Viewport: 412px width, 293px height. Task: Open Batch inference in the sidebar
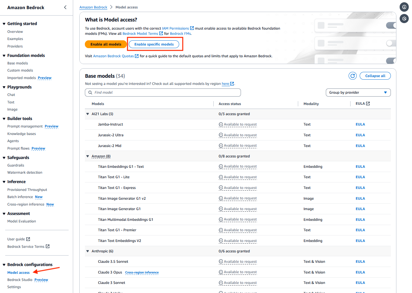[x=20, y=197]
